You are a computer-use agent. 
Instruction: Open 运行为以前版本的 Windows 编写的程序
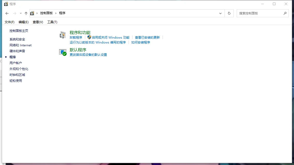tap(98, 42)
